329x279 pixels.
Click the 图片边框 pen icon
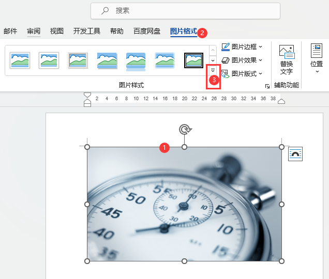(226, 47)
